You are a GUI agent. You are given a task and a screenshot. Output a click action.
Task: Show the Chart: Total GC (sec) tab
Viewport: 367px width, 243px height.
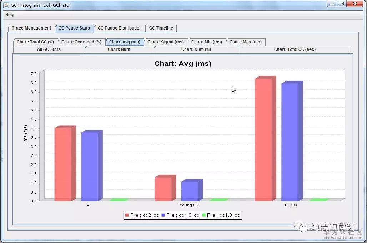(295, 50)
